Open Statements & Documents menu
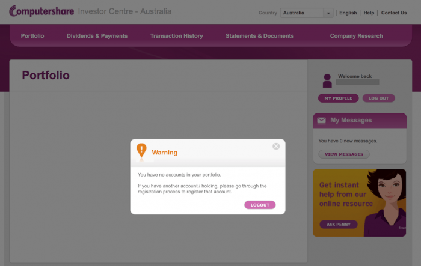The height and width of the screenshot is (266, 421). tap(260, 36)
